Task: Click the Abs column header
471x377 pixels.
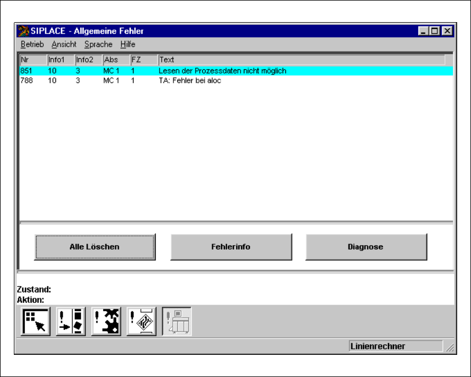Action: pyautogui.click(x=116, y=60)
